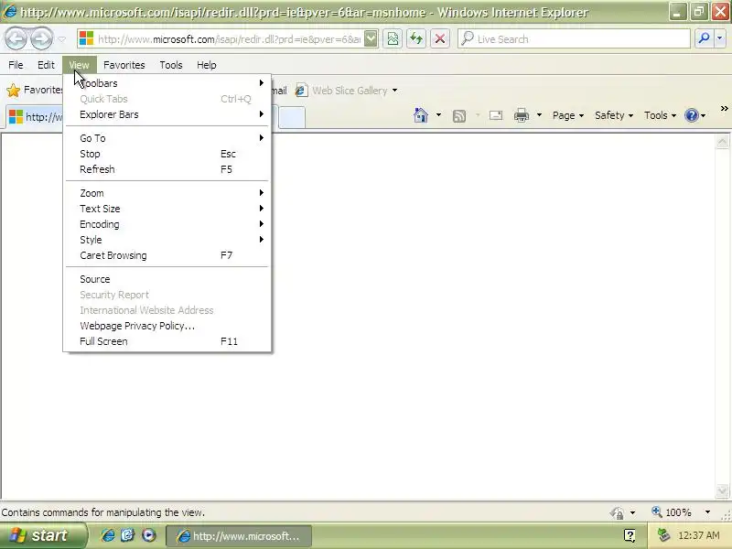Open the Tools menu in menu bar

[171, 65]
